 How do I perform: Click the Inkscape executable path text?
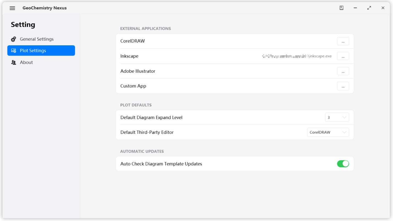click(297, 56)
